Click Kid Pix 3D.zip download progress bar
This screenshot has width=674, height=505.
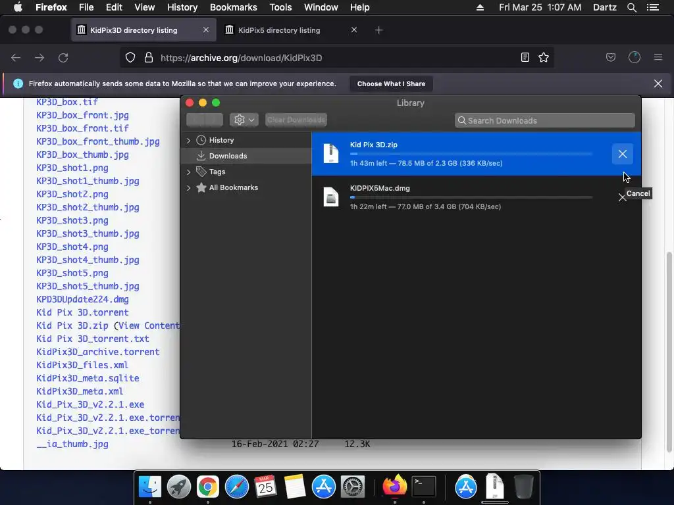pyautogui.click(x=471, y=154)
